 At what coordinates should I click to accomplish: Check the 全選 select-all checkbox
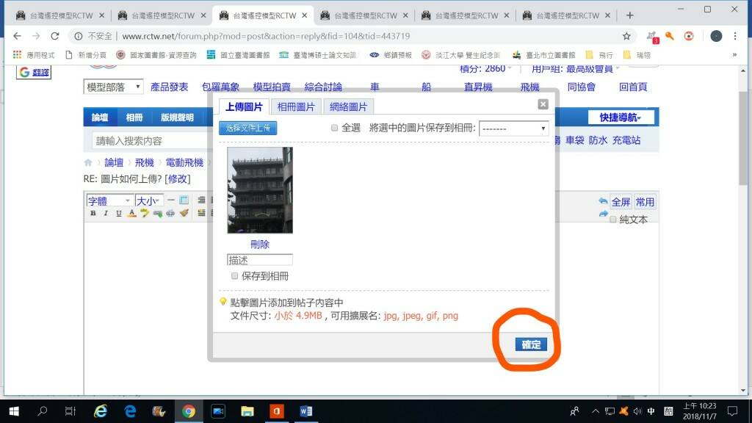334,128
